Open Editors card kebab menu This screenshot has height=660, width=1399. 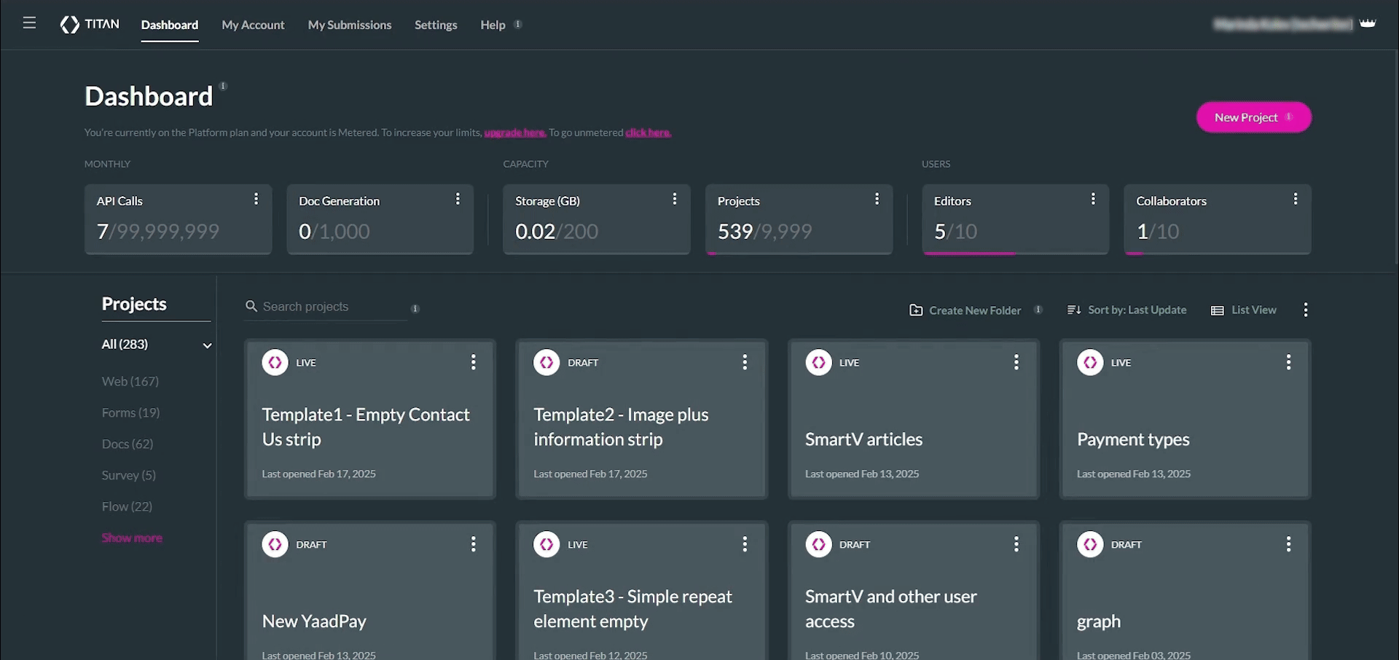(1093, 199)
